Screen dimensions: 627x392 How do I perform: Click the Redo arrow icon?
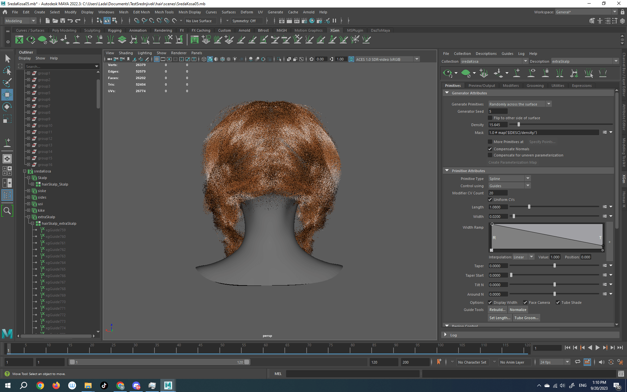click(x=78, y=21)
